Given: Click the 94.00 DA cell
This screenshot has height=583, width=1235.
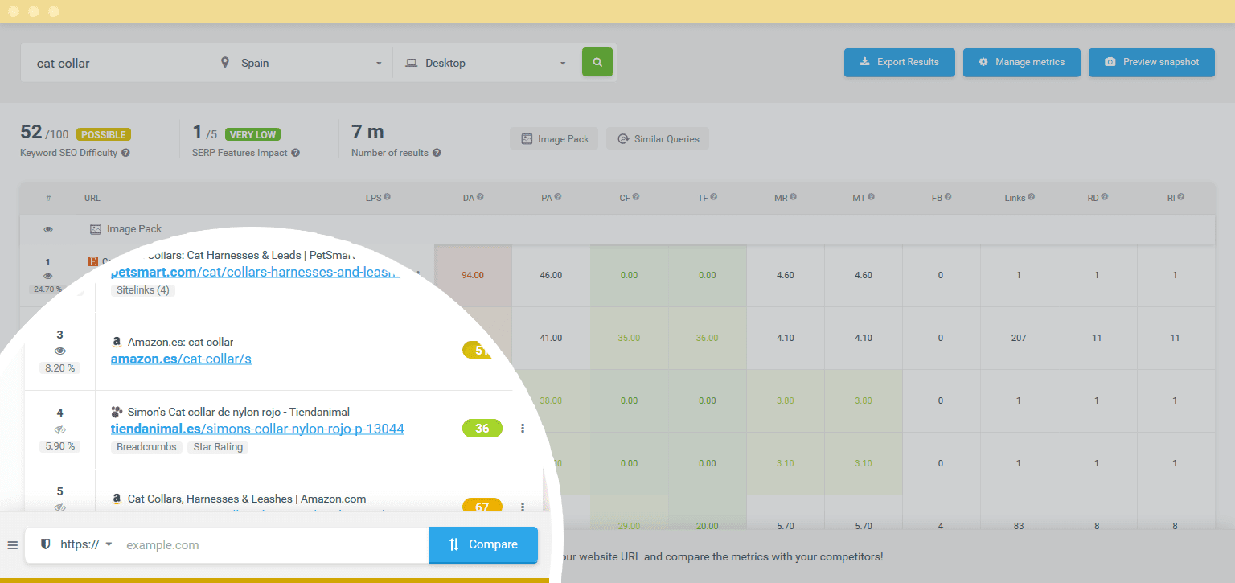Looking at the screenshot, I should pyautogui.click(x=473, y=275).
